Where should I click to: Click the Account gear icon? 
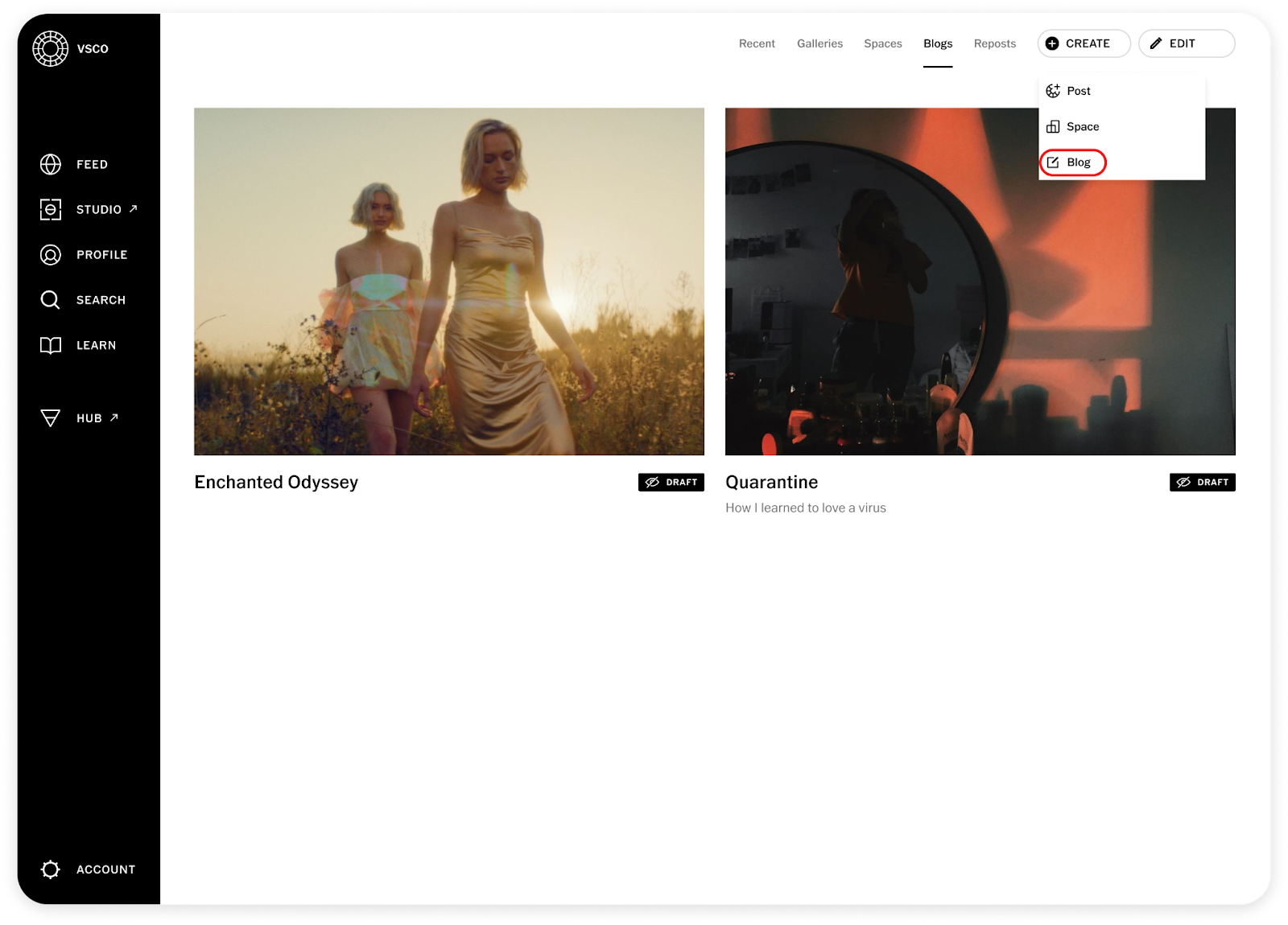pos(51,869)
